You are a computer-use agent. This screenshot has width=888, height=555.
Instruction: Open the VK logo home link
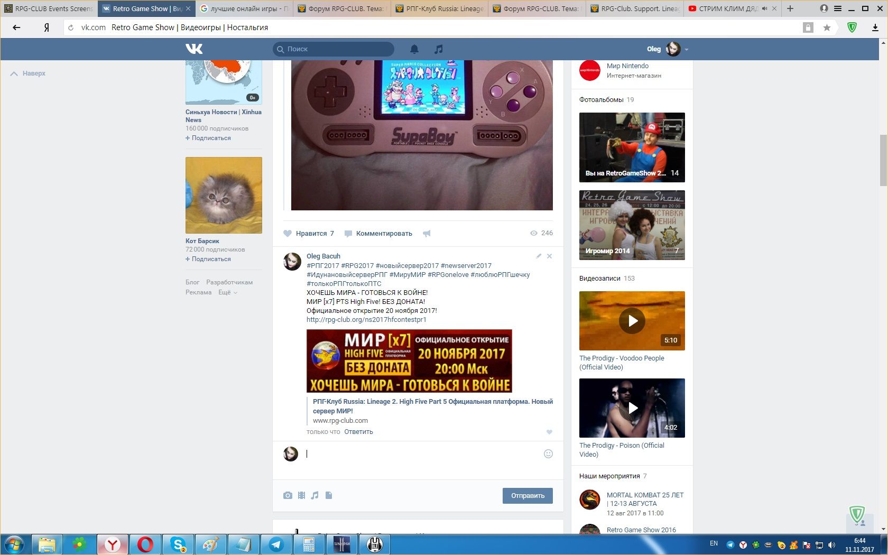tap(194, 49)
